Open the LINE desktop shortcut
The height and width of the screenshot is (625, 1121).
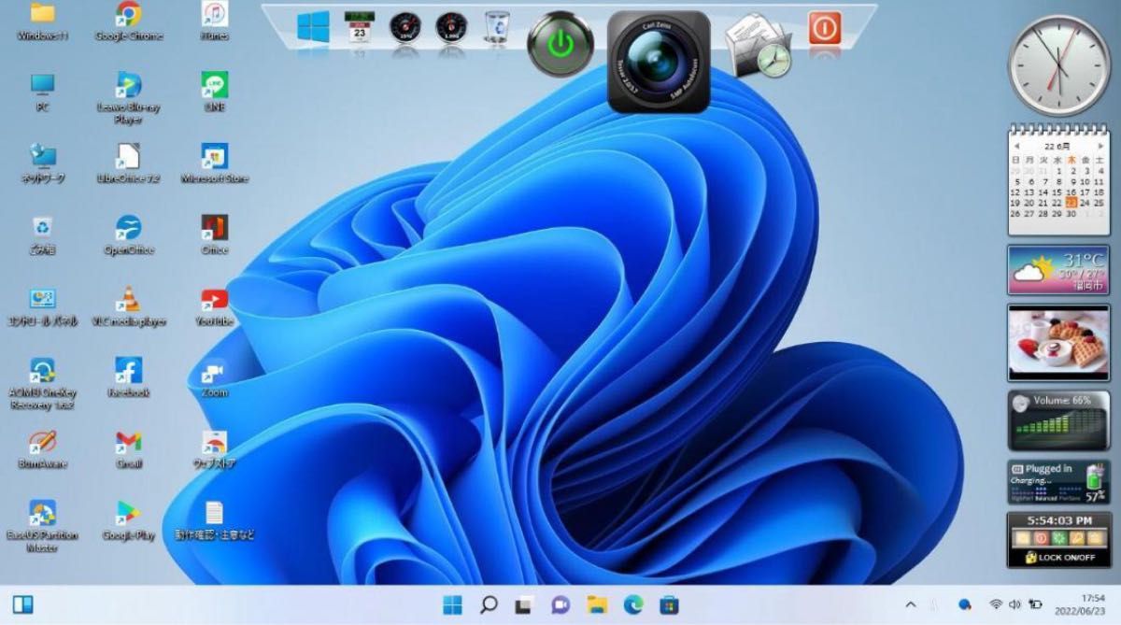click(215, 93)
